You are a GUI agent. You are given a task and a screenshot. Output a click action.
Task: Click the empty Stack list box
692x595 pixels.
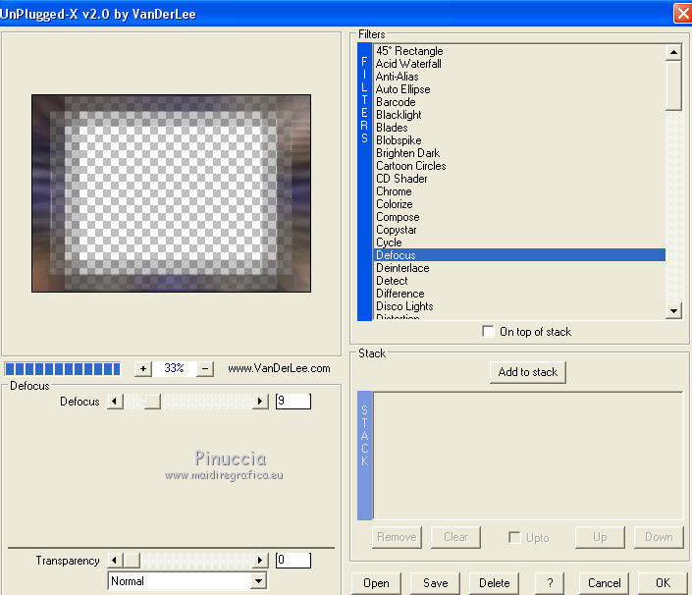528,456
